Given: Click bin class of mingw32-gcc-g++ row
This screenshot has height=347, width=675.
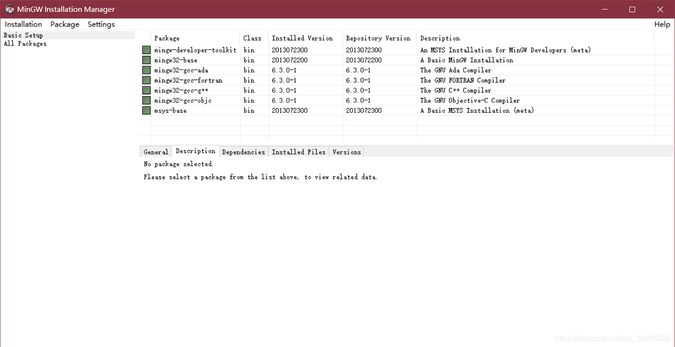Looking at the screenshot, I should 249,90.
